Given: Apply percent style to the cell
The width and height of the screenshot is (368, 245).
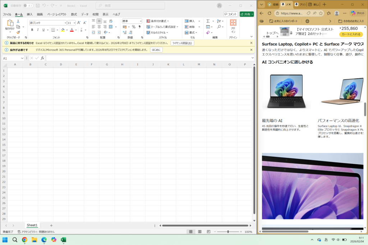Looking at the screenshot, I should [134, 27].
